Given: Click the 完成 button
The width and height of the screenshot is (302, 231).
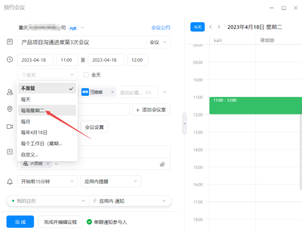Looking at the screenshot, I should click(20, 221).
